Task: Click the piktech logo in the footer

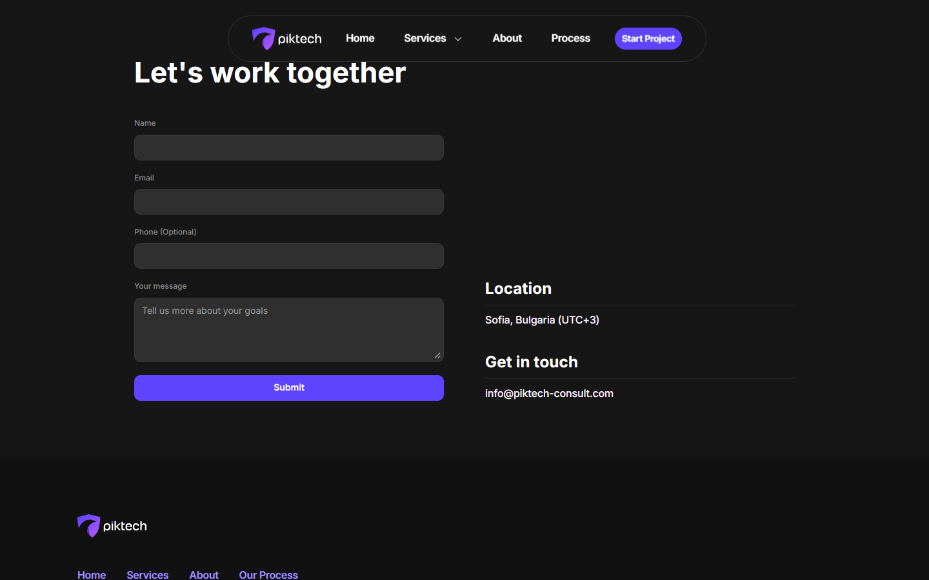Action: [x=112, y=526]
